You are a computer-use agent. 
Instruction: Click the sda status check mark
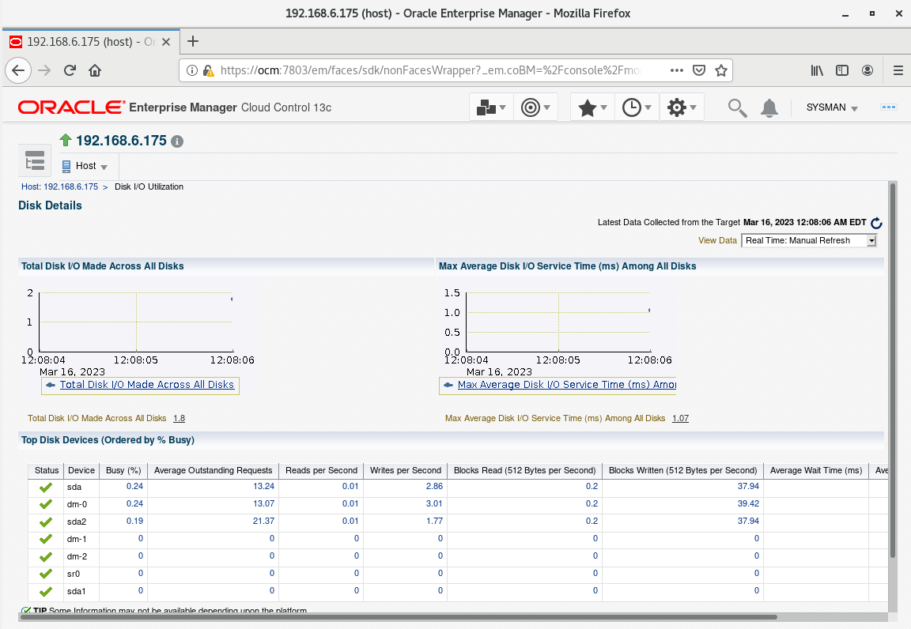pos(46,488)
